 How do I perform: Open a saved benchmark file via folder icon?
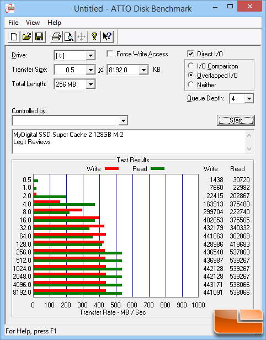click(26, 36)
